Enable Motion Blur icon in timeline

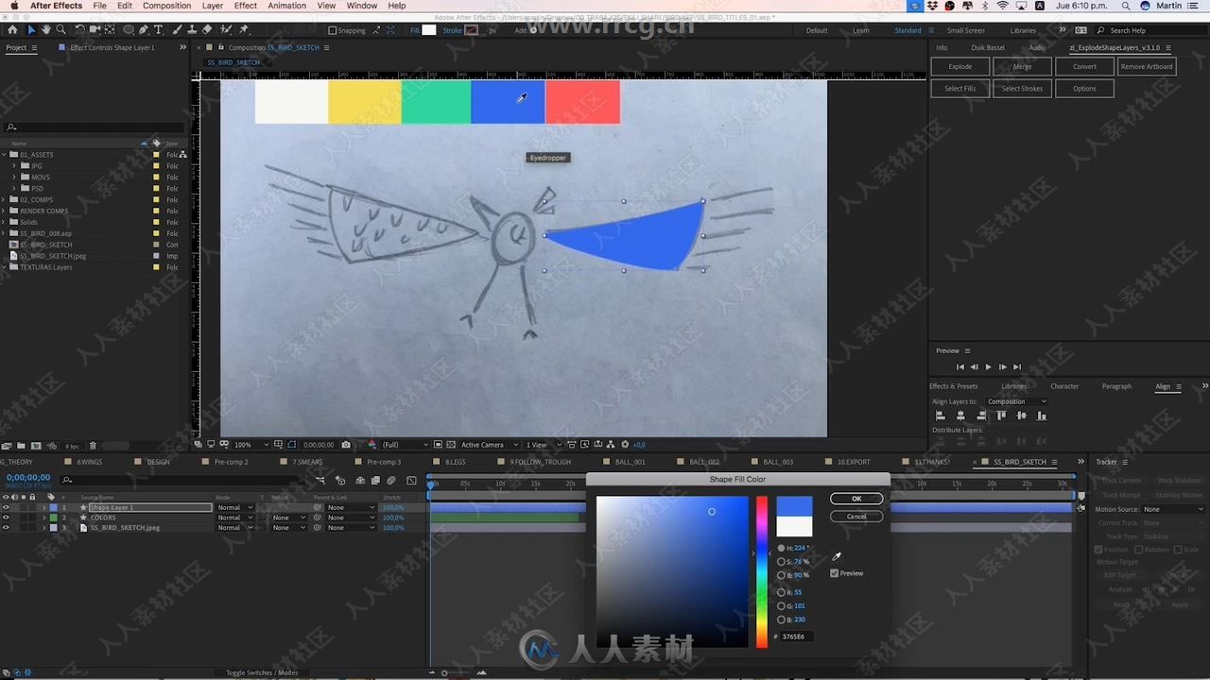(391, 480)
